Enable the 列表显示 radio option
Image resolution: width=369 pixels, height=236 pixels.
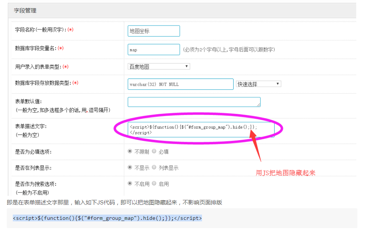pyautogui.click(x=154, y=168)
